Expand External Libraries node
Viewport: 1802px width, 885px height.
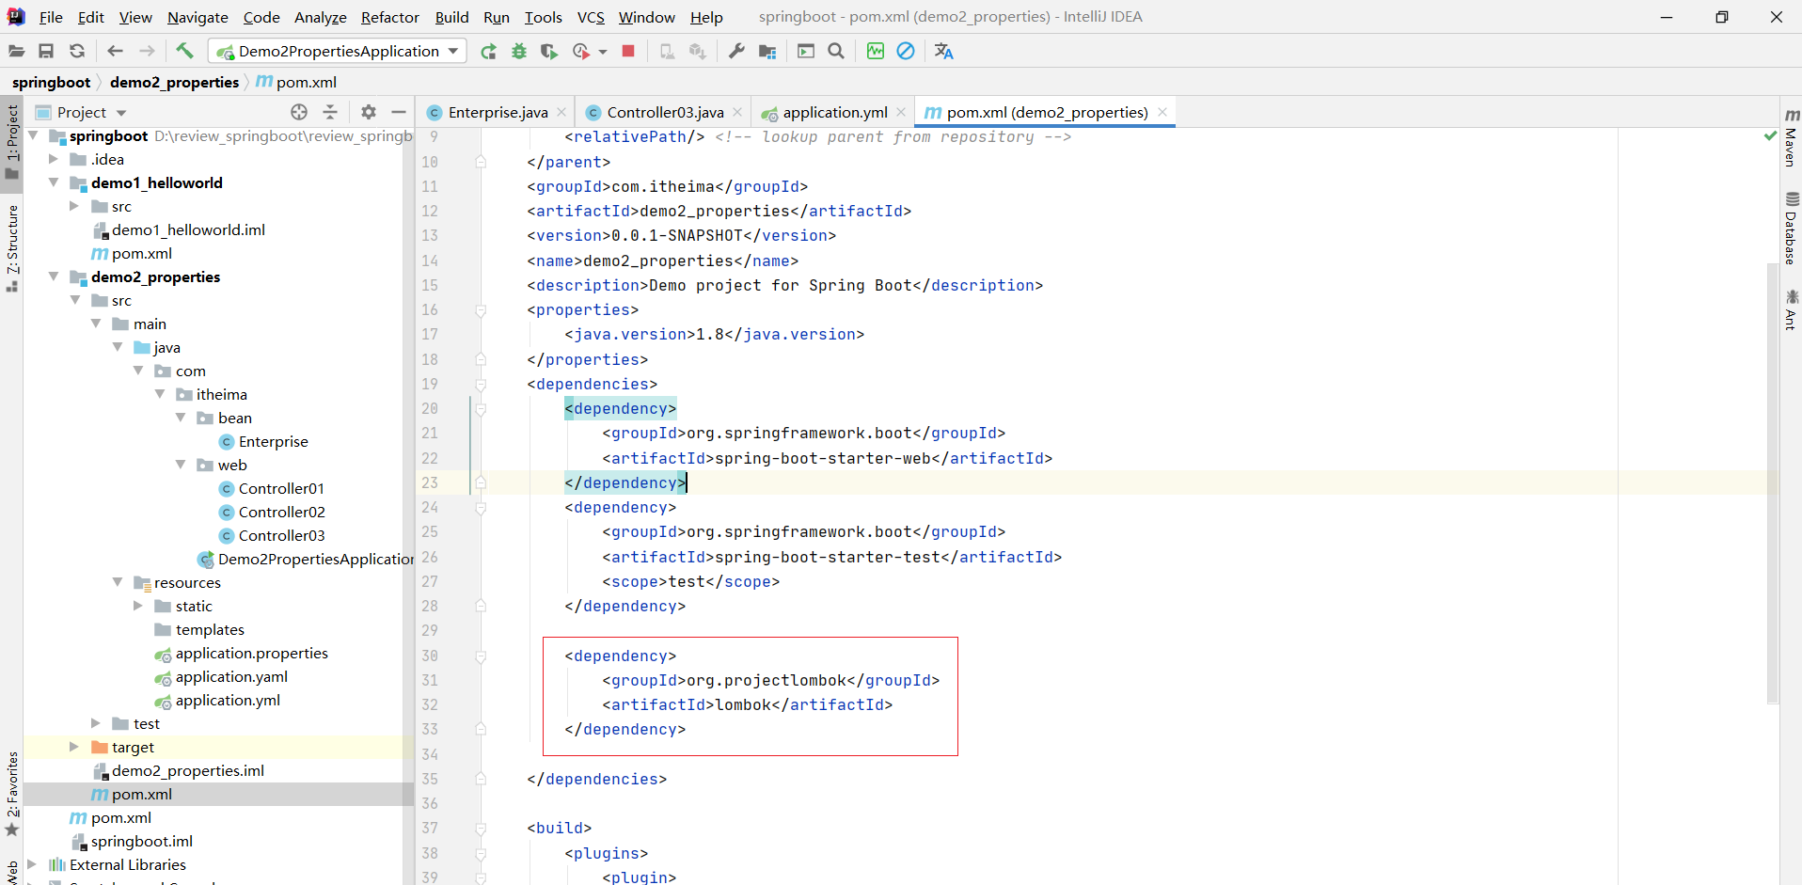[x=32, y=864]
